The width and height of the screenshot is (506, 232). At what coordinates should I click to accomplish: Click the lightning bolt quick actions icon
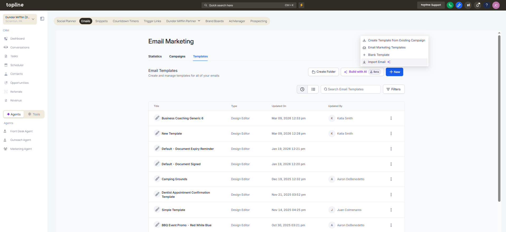[x=301, y=5]
